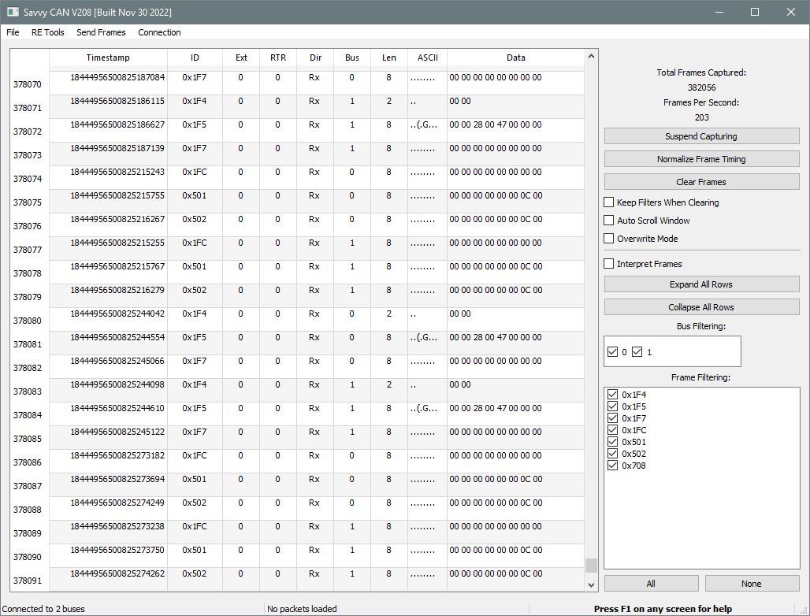Click Collapse All Rows button
Viewport: 810px width, 616px height.
[701, 307]
